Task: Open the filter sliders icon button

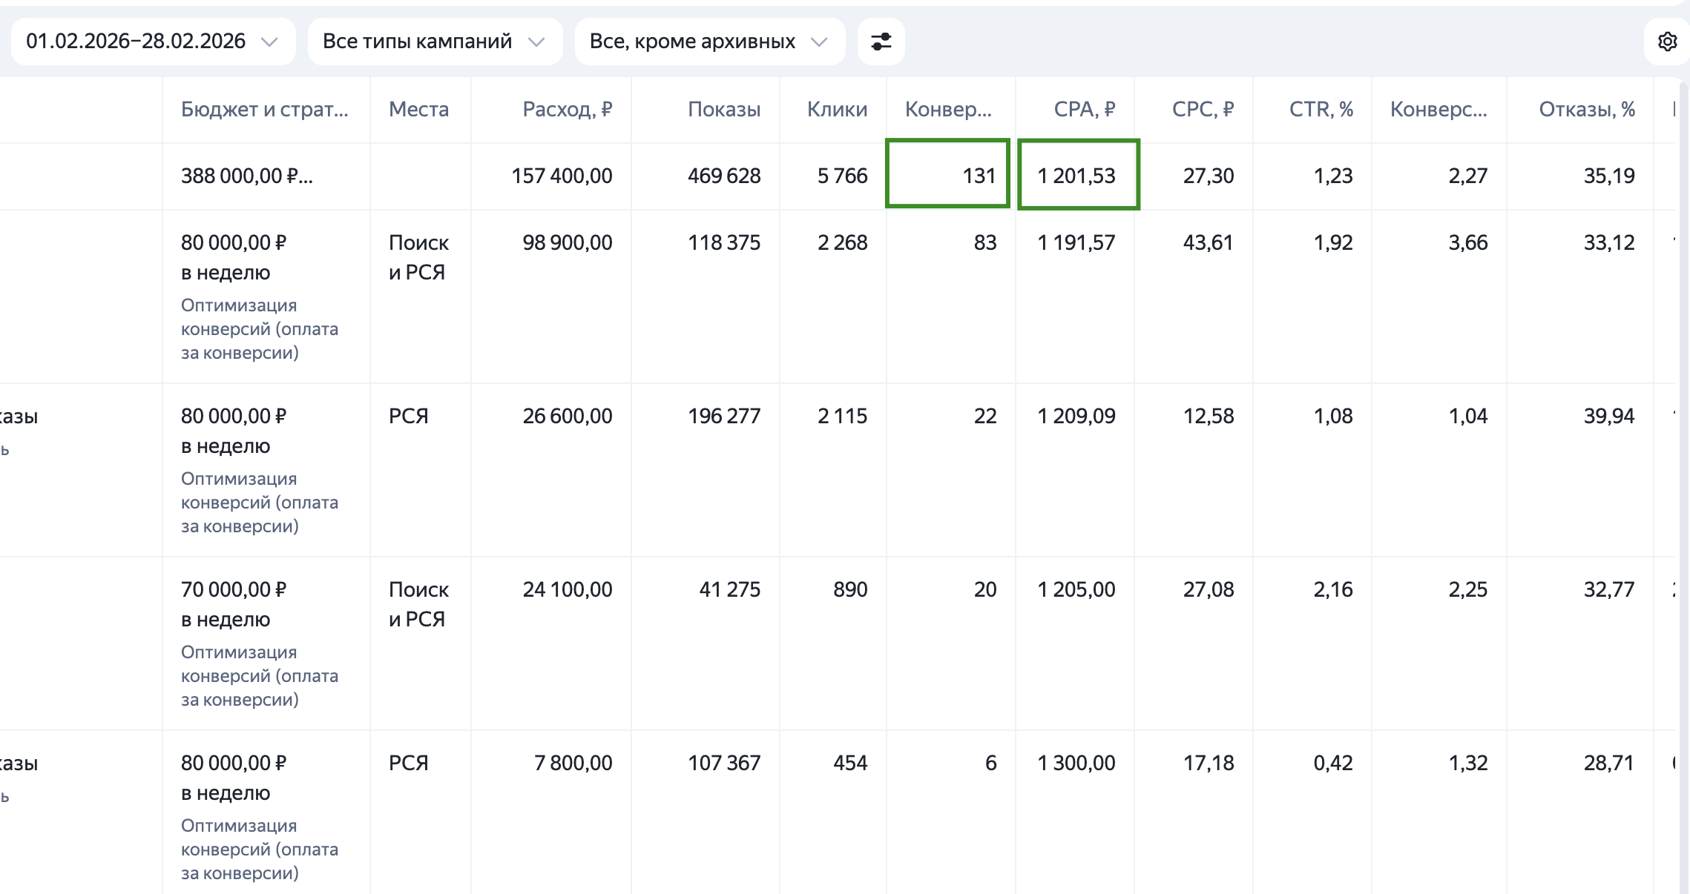Action: [881, 42]
